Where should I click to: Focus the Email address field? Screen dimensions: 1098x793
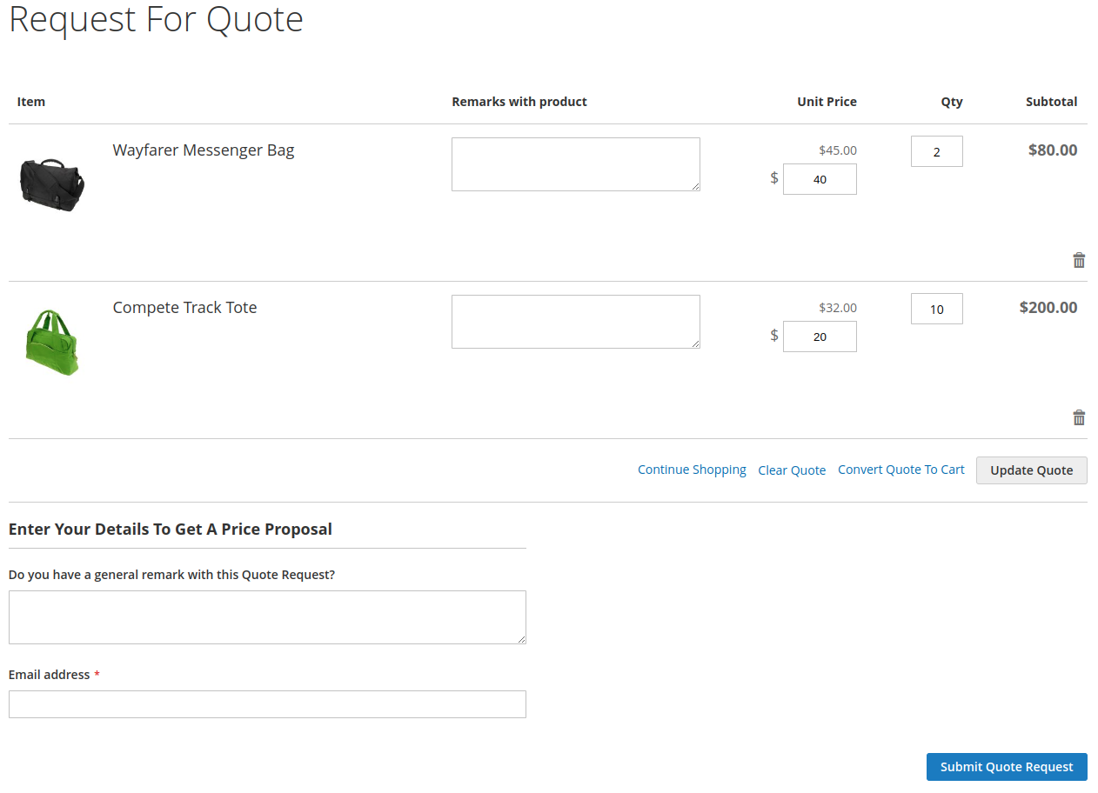pyautogui.click(x=267, y=704)
